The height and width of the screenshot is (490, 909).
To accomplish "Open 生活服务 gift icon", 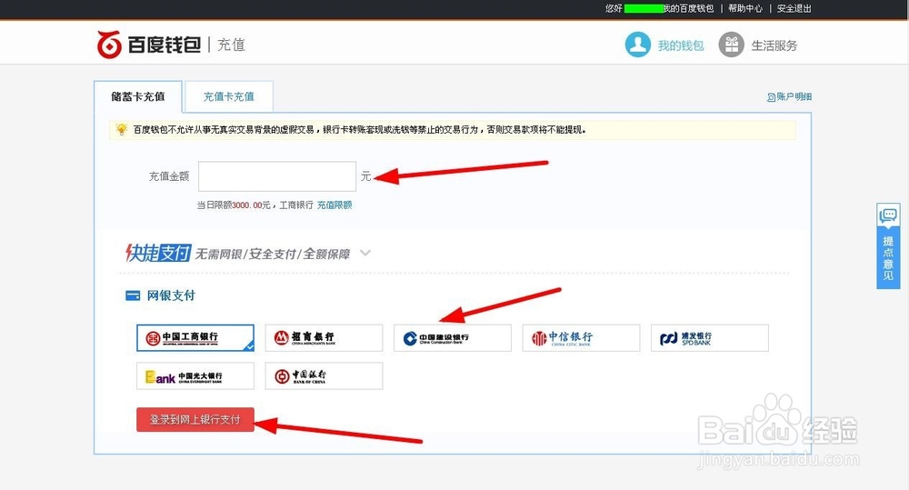I will coord(732,45).
